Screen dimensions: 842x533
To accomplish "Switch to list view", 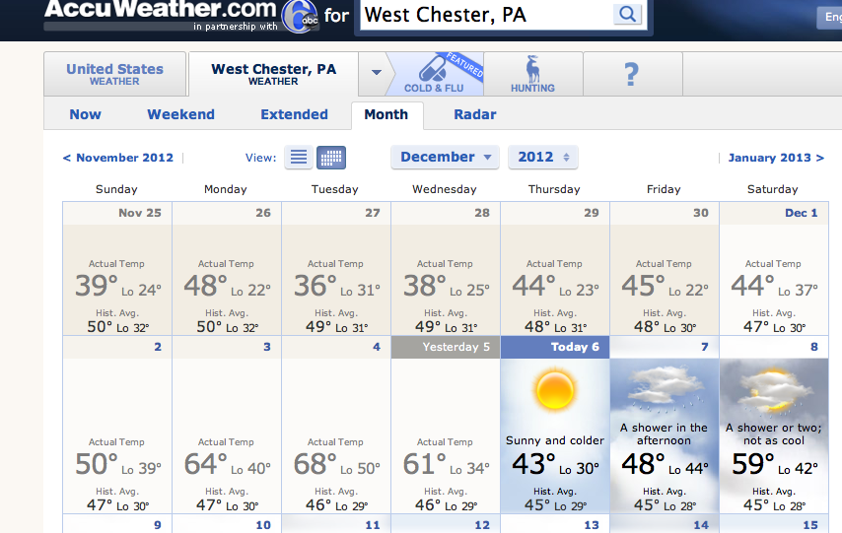I will (299, 157).
